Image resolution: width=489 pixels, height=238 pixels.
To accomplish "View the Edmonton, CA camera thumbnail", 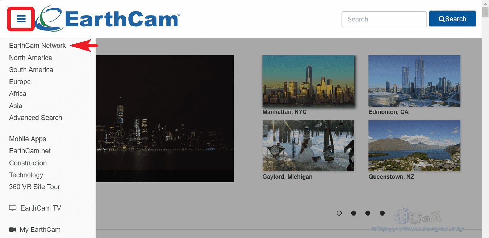I will coord(414,81).
